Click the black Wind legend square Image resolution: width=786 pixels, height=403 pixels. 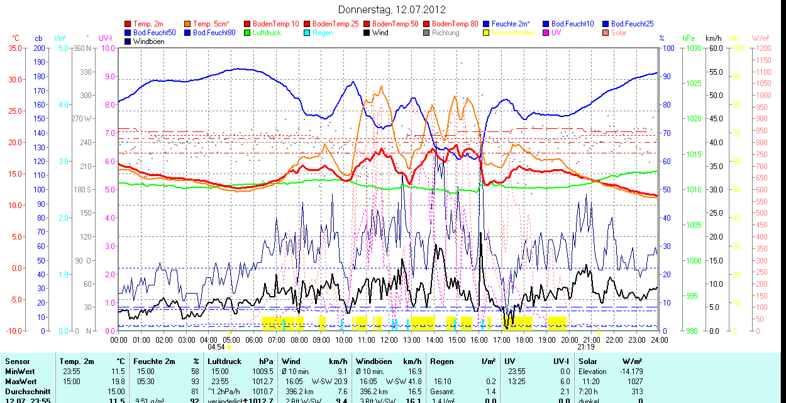367,33
